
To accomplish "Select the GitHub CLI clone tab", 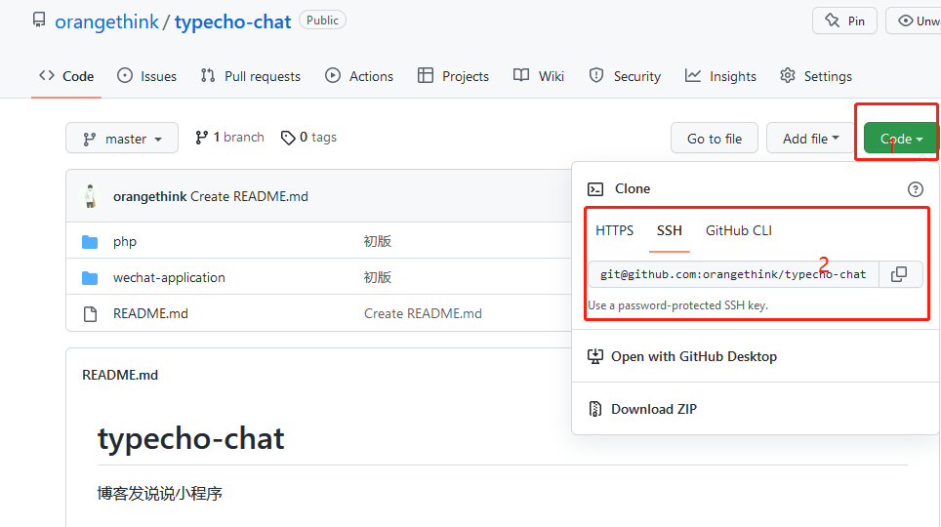I will (739, 230).
